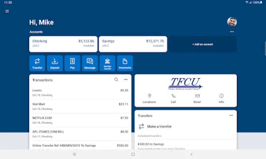
Task: Open the Info icon on the TFCU card
Action: click(x=221, y=98)
